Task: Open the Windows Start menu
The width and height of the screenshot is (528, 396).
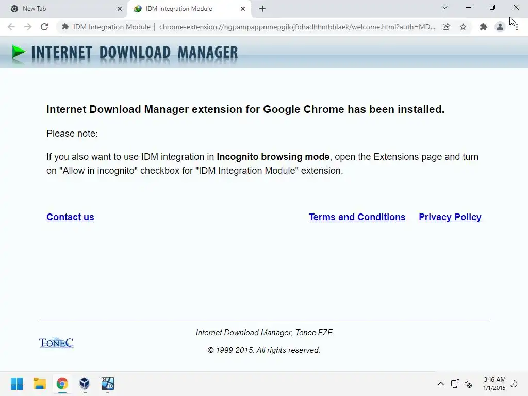Action: coord(17,384)
